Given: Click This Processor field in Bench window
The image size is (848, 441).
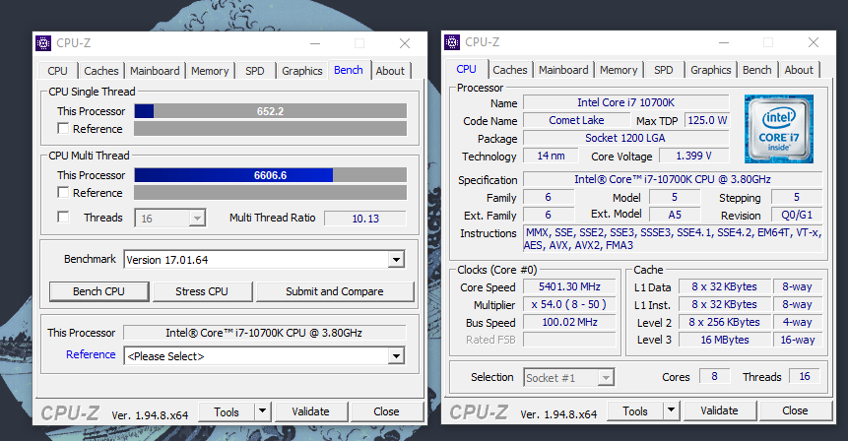Looking at the screenshot, I should (265, 333).
